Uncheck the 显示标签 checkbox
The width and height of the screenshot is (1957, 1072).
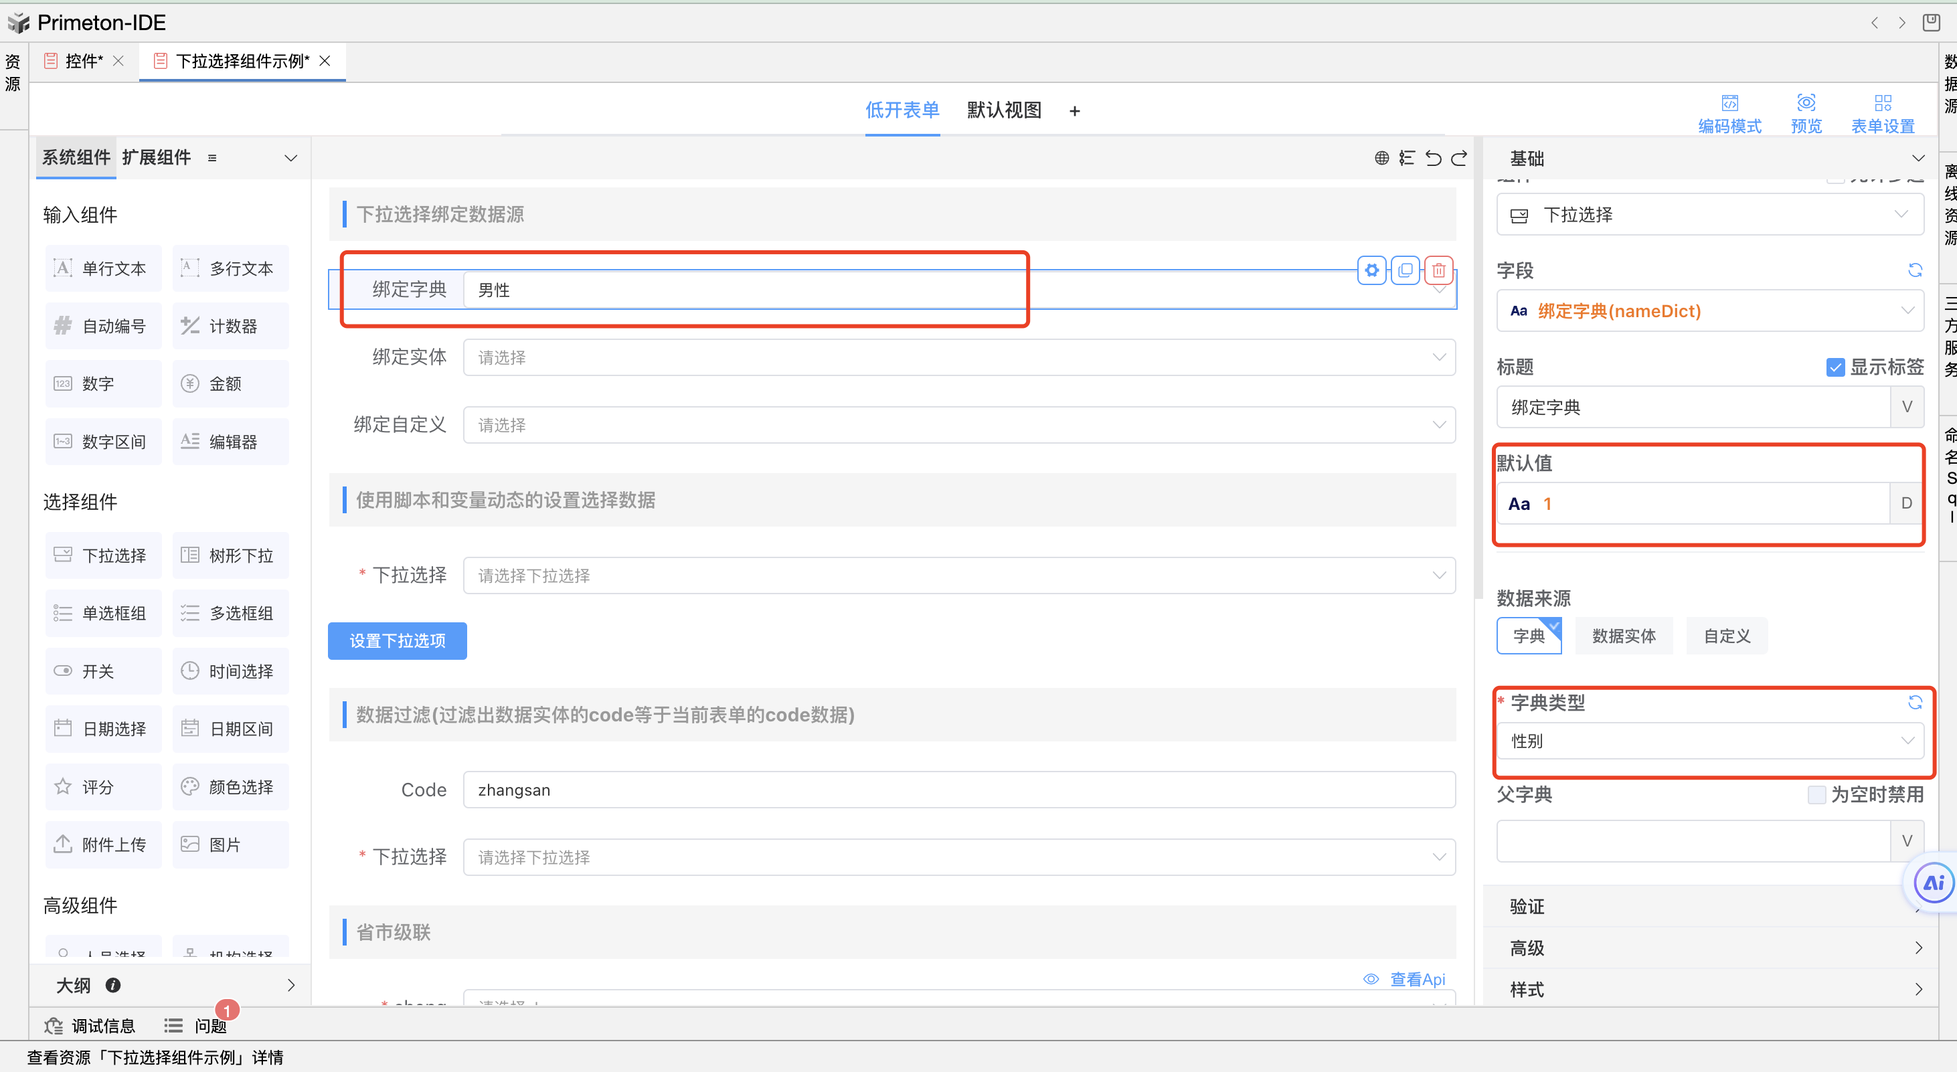(1835, 368)
